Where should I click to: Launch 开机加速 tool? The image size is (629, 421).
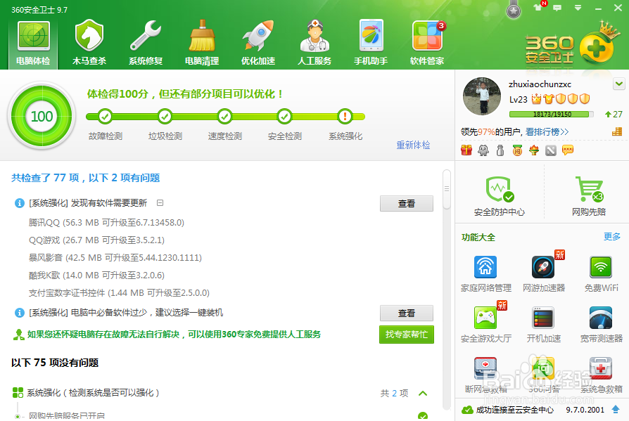544,325
